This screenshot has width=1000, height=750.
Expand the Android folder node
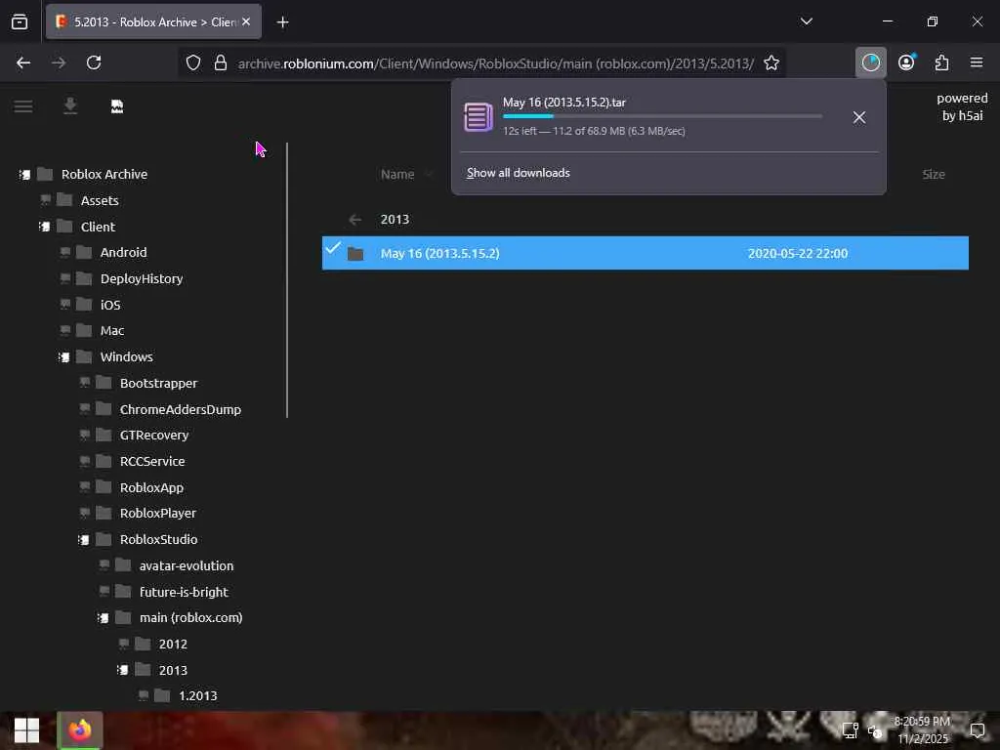pyautogui.click(x=65, y=253)
